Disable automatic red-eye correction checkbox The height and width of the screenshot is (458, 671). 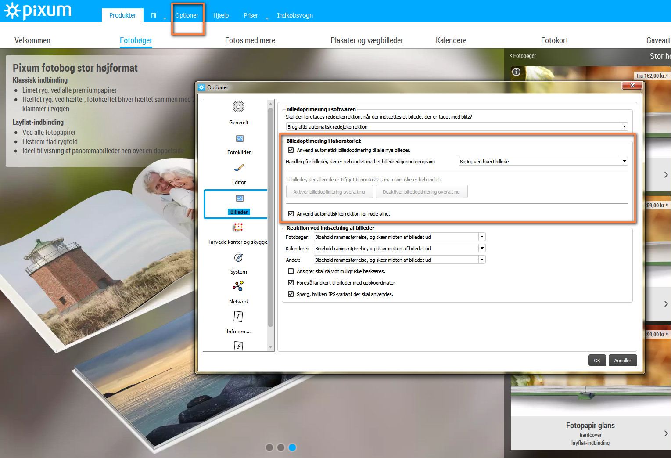tap(291, 214)
